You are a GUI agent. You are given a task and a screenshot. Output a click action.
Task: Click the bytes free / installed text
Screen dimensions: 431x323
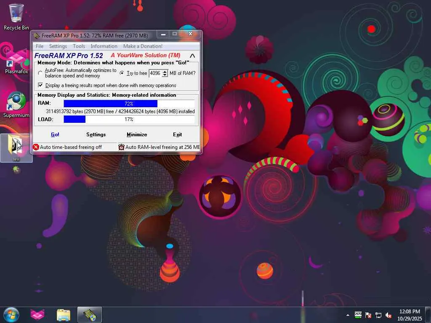120,111
